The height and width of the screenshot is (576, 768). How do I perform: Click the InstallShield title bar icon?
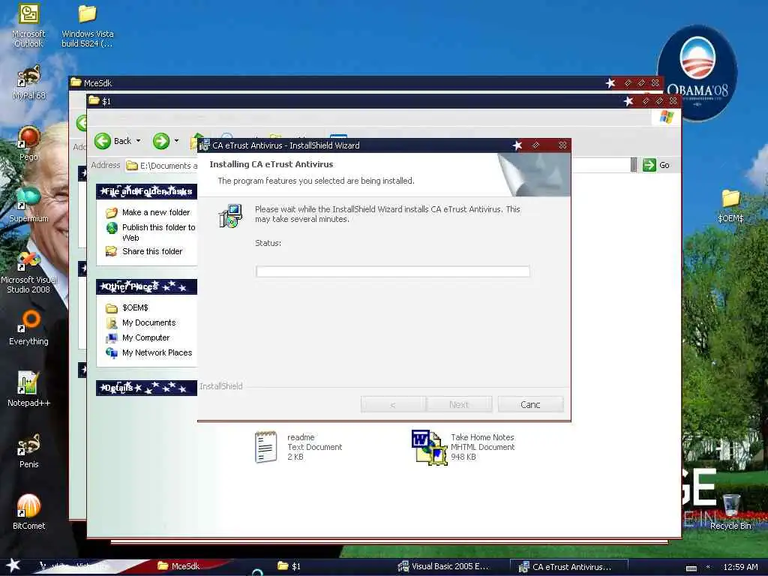[x=204, y=145]
